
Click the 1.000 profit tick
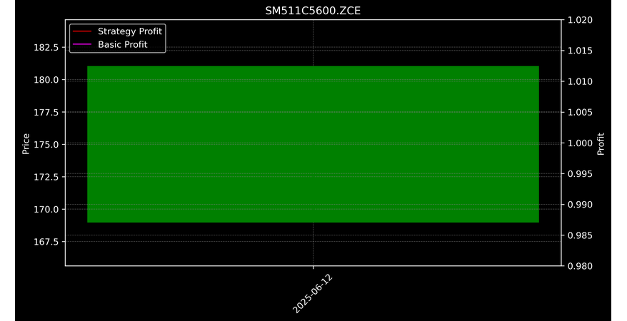580,143
